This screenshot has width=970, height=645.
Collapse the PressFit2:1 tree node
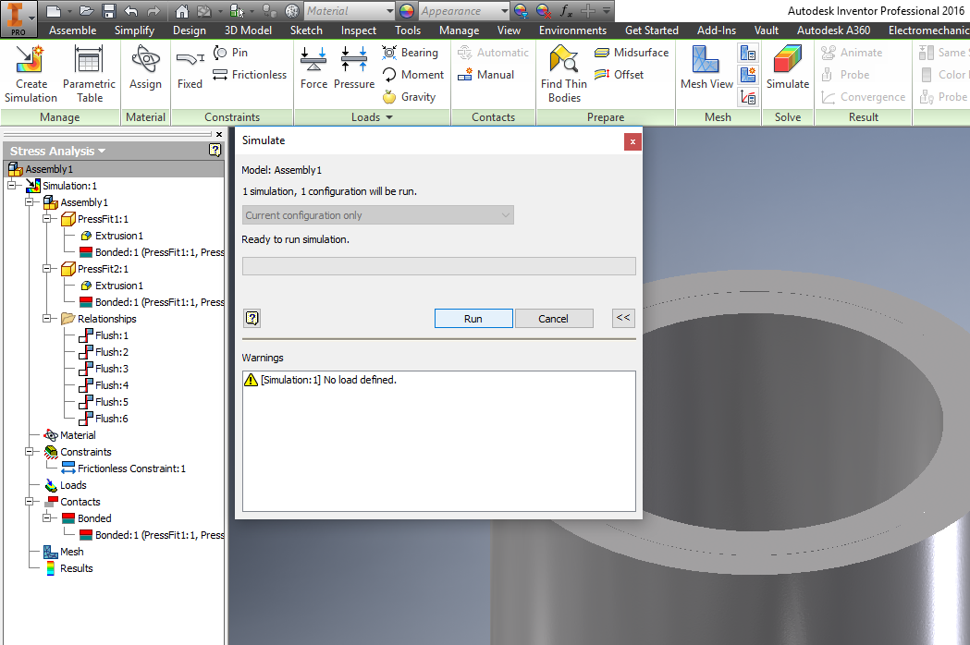(46, 269)
